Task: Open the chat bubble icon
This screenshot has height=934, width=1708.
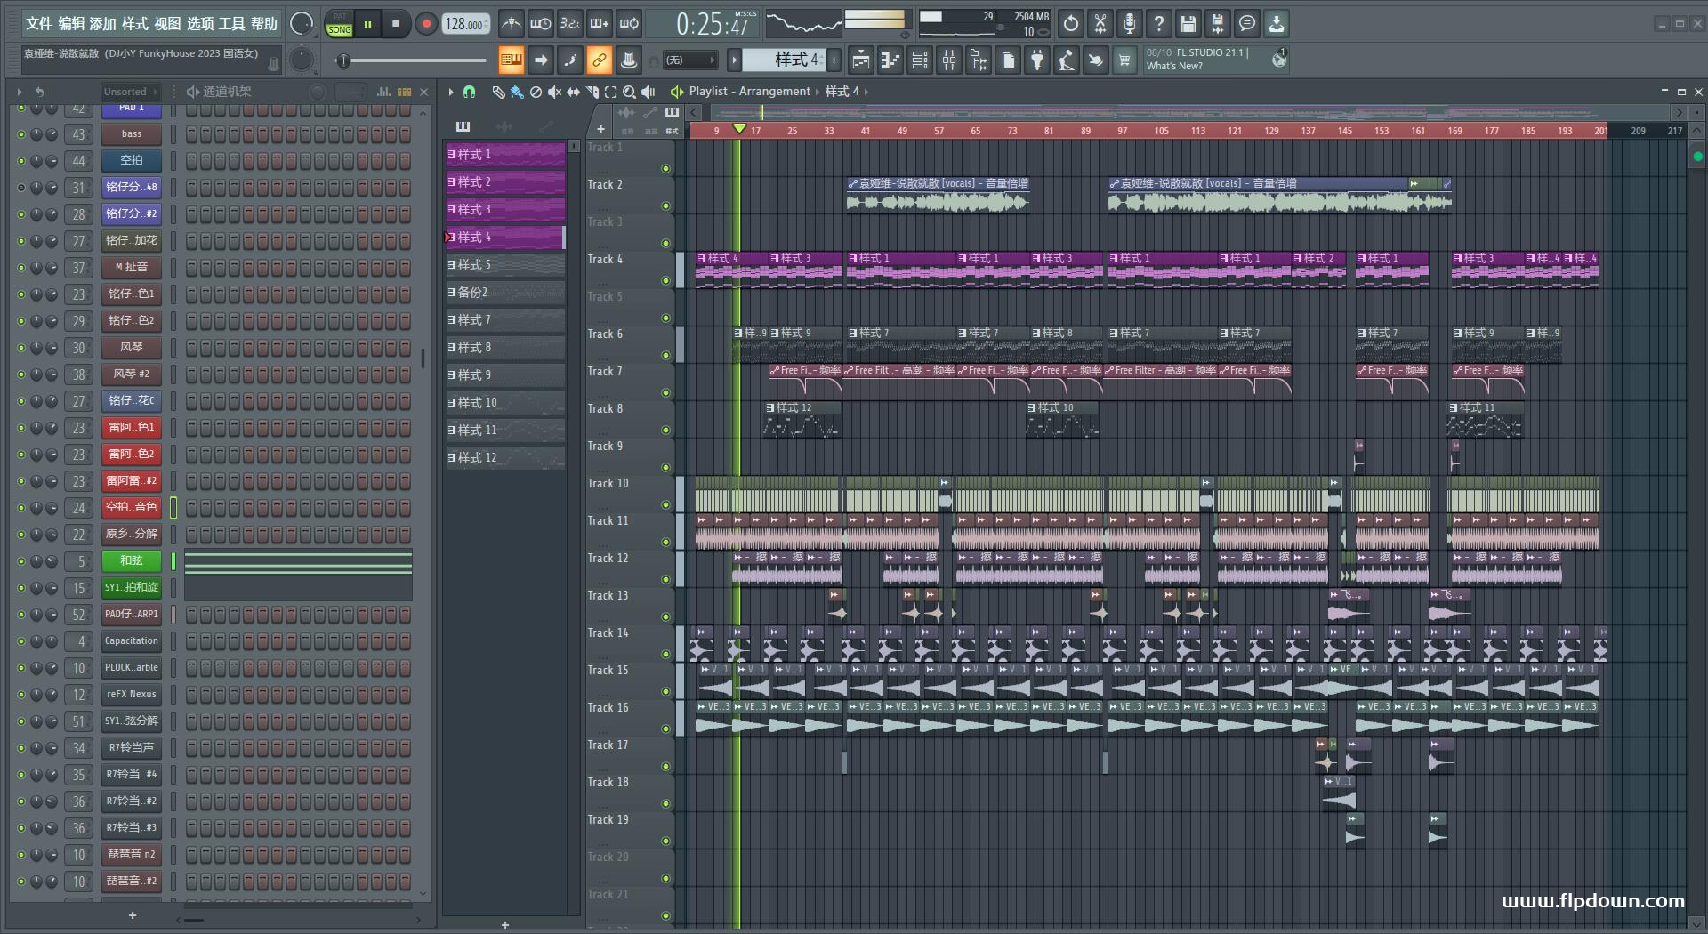Action: 1247,24
